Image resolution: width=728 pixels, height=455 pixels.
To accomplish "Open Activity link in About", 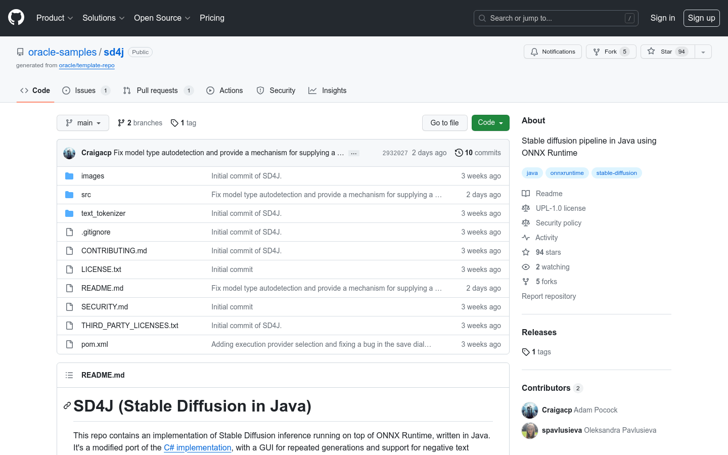I will click(x=540, y=238).
